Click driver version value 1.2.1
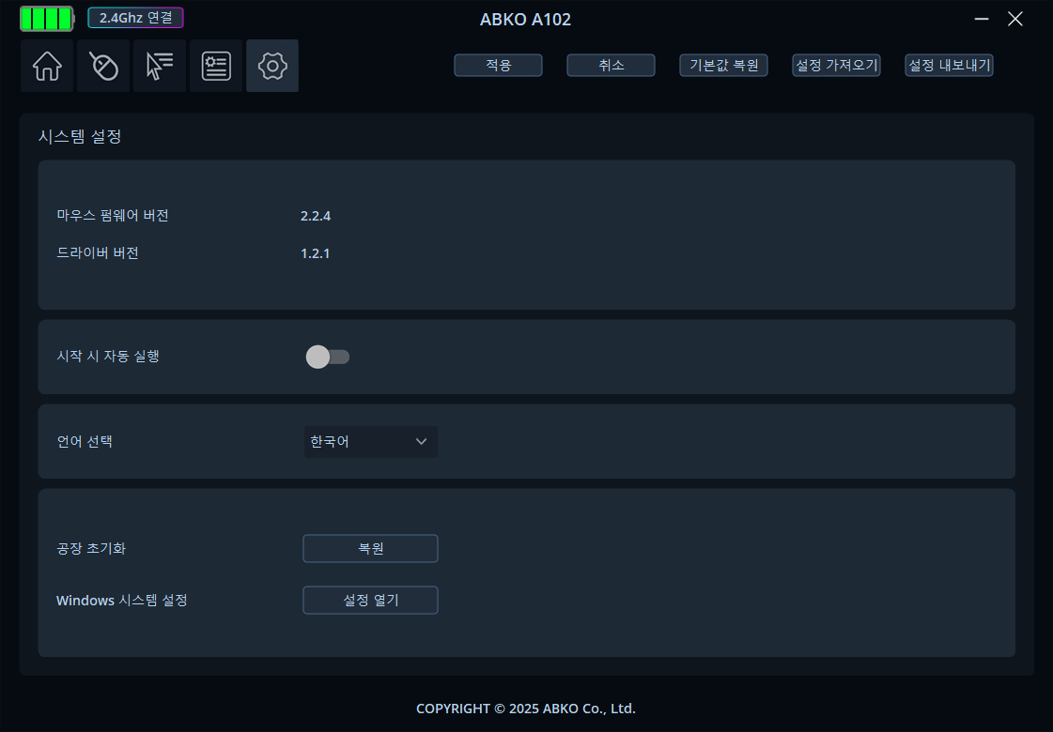Viewport: 1053px width, 732px height. pyautogui.click(x=316, y=253)
